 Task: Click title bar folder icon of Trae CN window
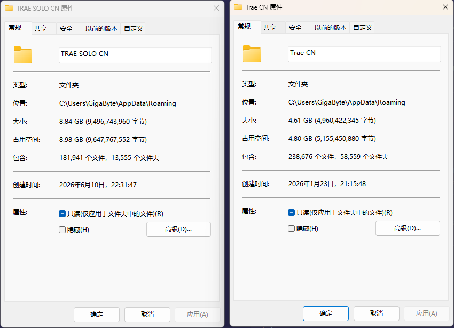(238, 7)
